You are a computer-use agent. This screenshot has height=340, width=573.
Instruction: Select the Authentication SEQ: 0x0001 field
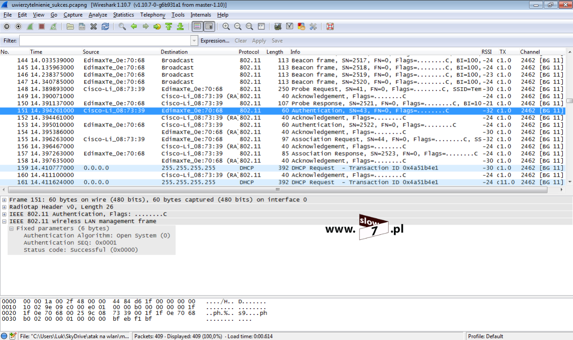pos(70,243)
